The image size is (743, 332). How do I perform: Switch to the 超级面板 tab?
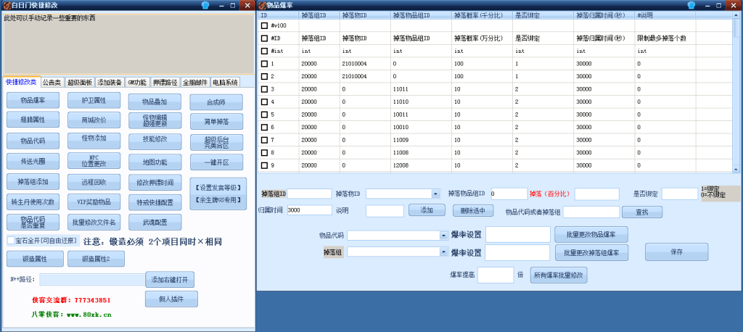(79, 83)
